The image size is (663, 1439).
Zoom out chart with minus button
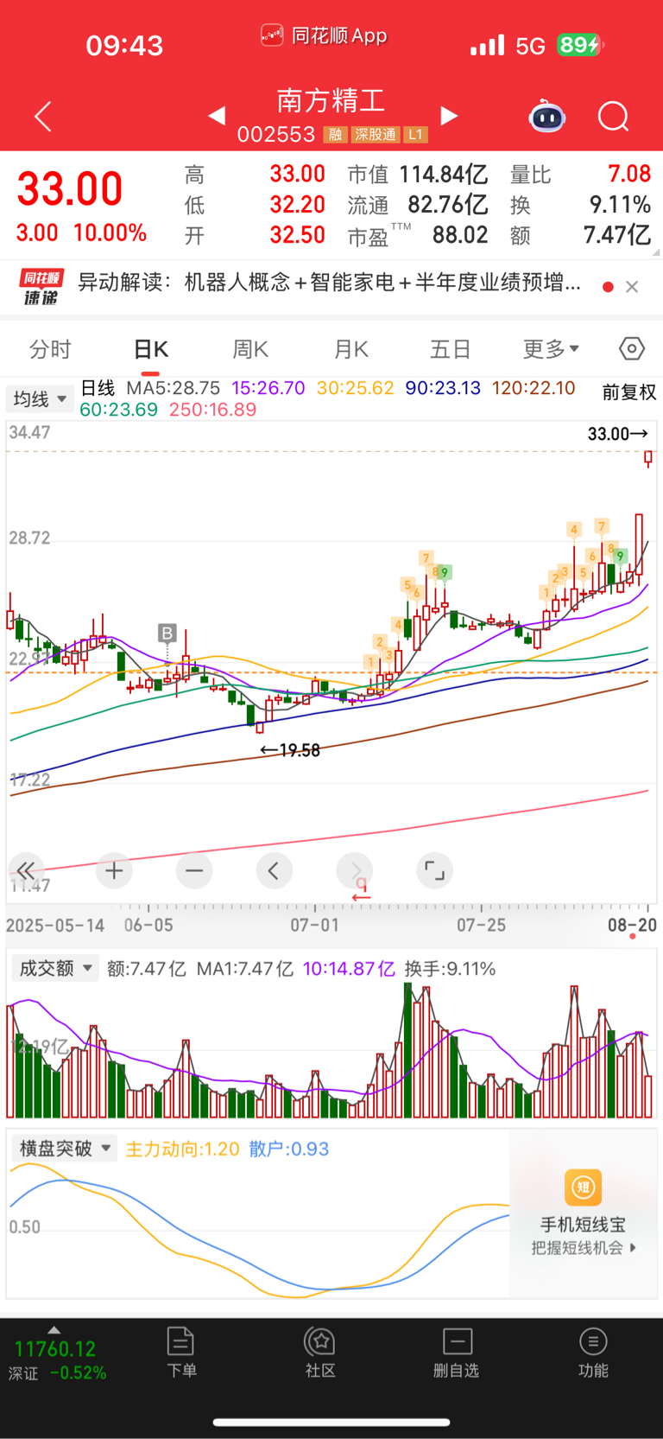pyautogui.click(x=194, y=870)
